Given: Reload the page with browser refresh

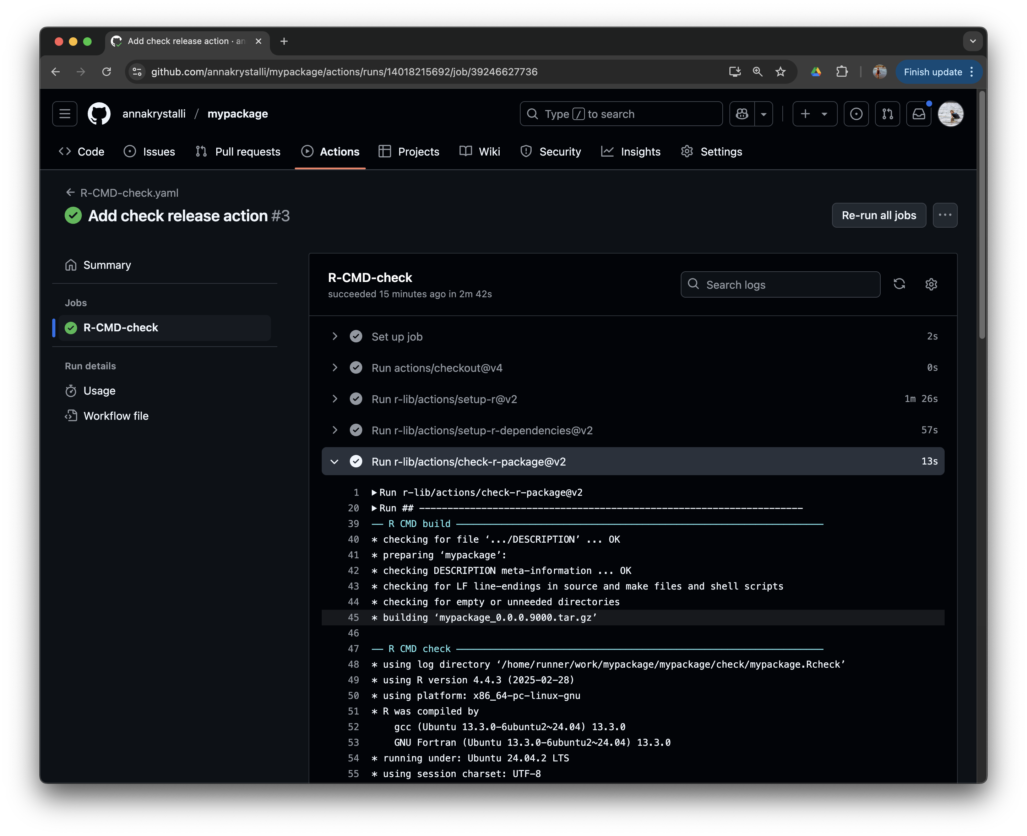Looking at the screenshot, I should pyautogui.click(x=107, y=72).
